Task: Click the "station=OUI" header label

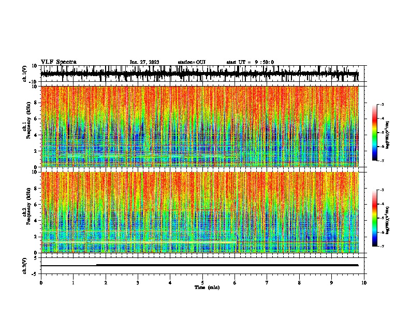Action: (x=192, y=62)
